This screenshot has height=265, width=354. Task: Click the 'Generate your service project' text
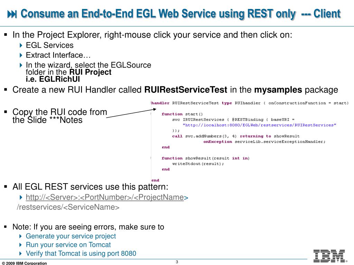(71, 236)
